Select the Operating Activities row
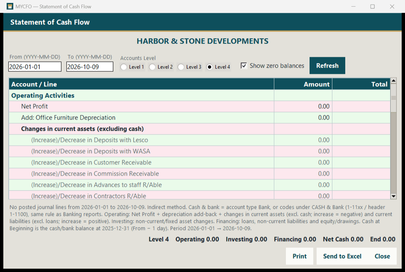Image resolution: width=405 pixels, height=272 pixels. coord(200,96)
